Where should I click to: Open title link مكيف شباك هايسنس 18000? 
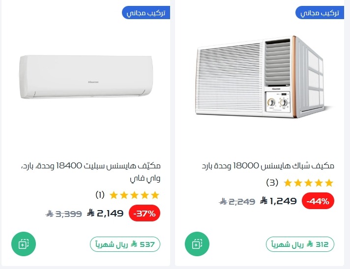(268, 165)
